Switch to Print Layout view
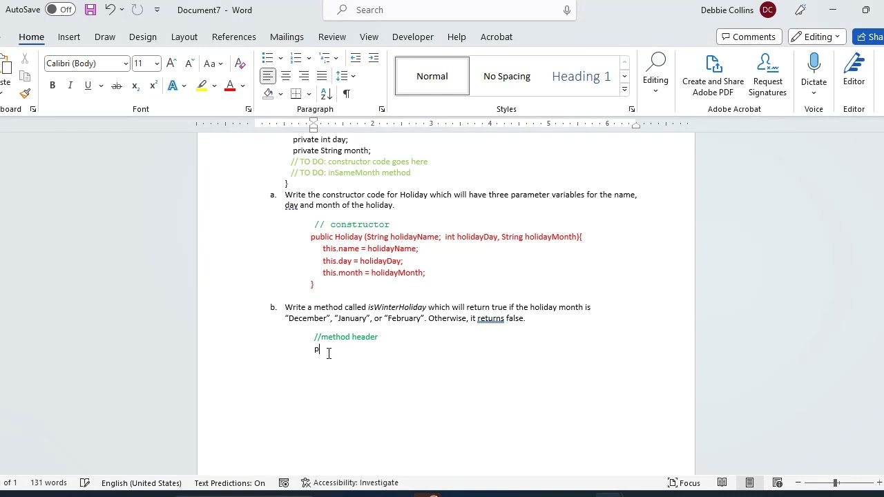Image resolution: width=884 pixels, height=497 pixels. click(749, 483)
